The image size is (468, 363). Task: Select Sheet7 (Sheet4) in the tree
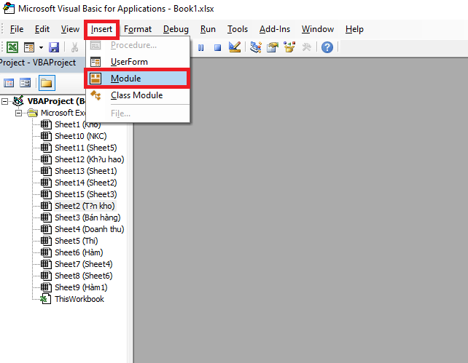(x=84, y=264)
